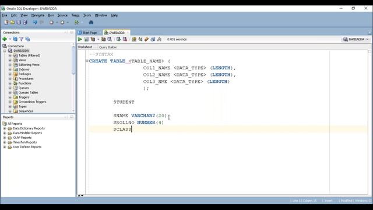Expand the Triggers node
Viewport: 373px width, 210px height.
point(10,97)
